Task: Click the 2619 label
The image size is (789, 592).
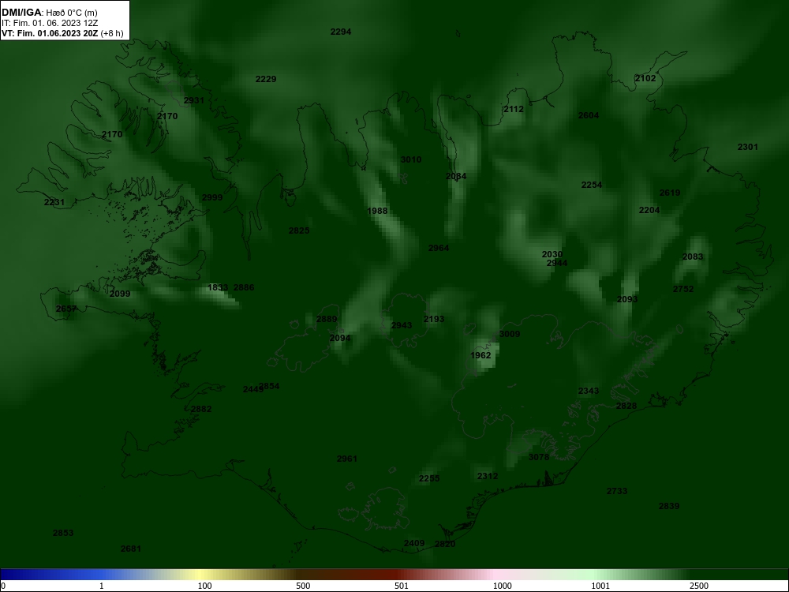Action: 670,193
